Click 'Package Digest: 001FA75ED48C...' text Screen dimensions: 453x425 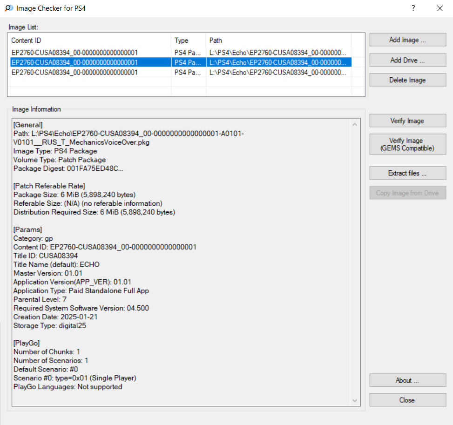tap(68, 169)
